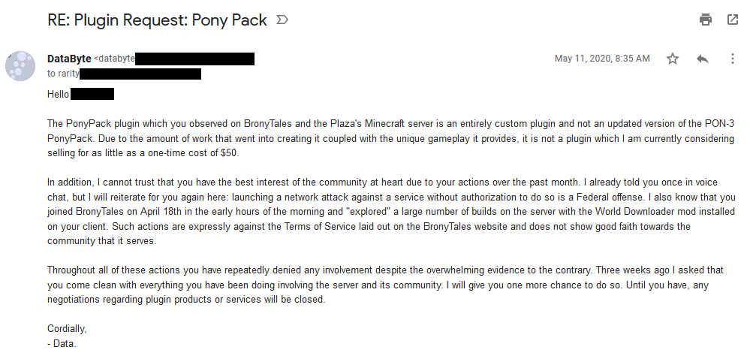Open email in new window icon
This screenshot has width=750, height=362.
click(x=732, y=20)
